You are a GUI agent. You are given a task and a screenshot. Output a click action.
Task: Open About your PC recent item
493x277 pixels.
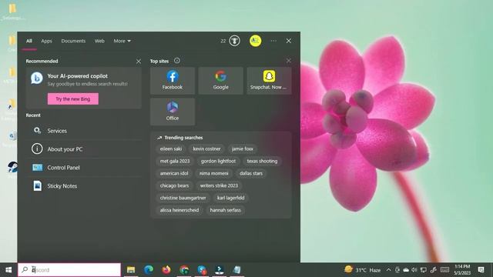coord(84,149)
